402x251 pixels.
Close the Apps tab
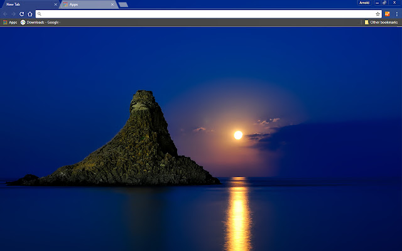click(112, 4)
